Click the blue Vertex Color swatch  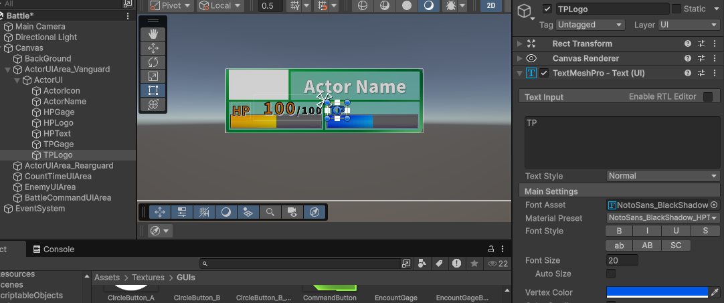pyautogui.click(x=656, y=292)
